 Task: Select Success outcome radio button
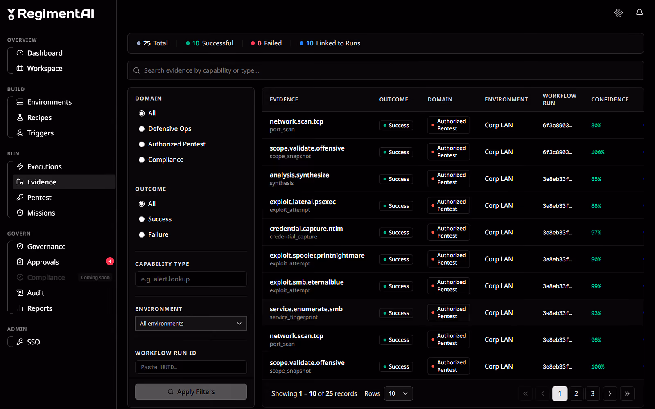click(x=142, y=219)
